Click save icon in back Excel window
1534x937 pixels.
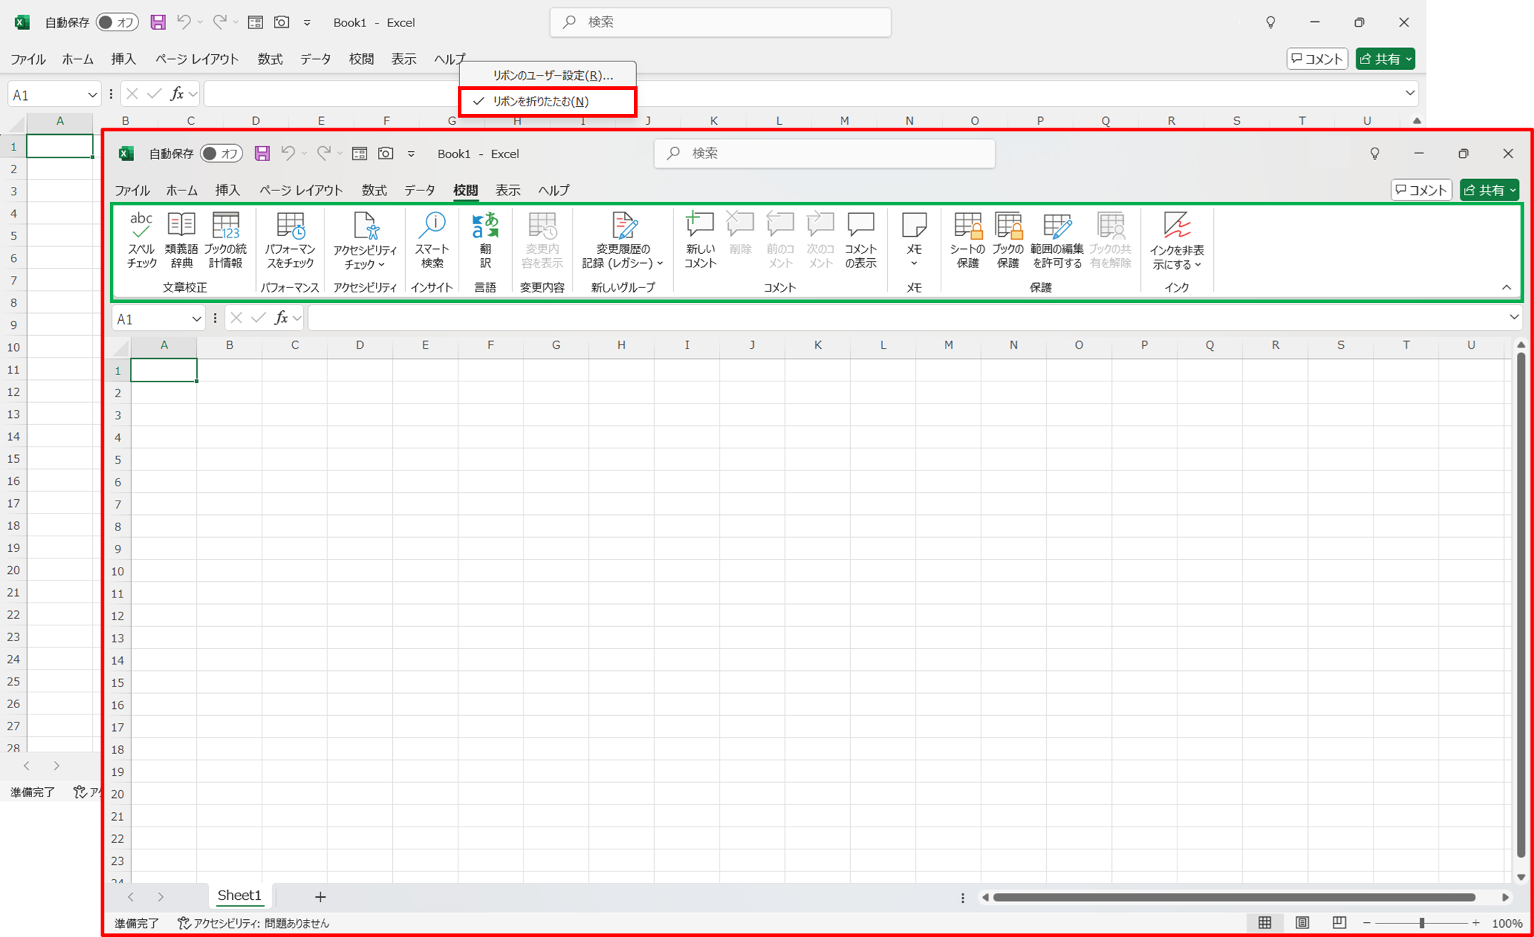tap(158, 22)
